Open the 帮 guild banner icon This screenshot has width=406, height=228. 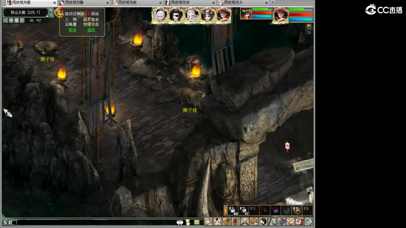click(300, 221)
